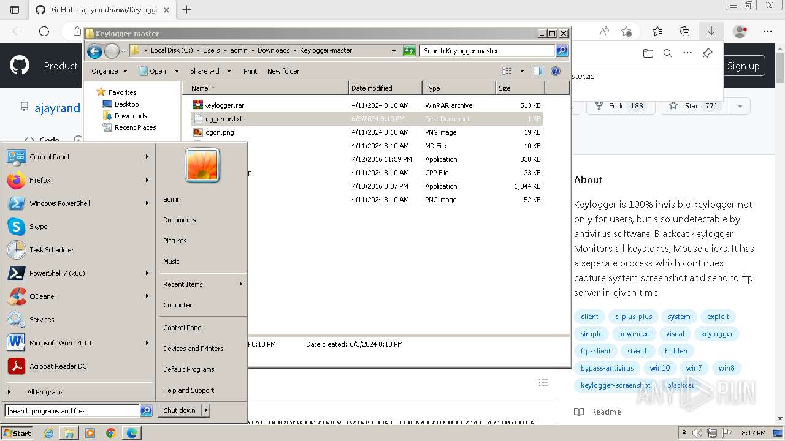The width and height of the screenshot is (785, 441).
Task: Open Pictures from Start menu
Action: click(x=175, y=241)
